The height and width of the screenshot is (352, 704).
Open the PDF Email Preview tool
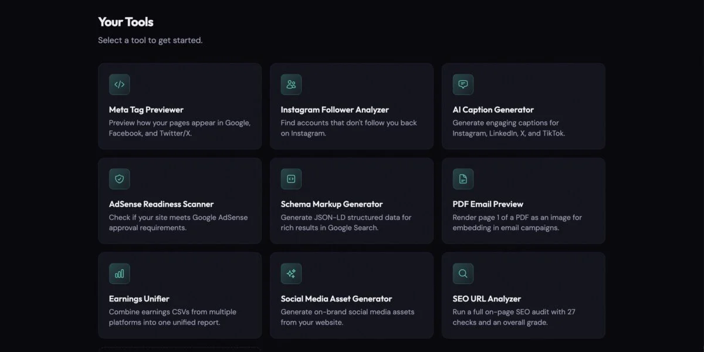click(523, 201)
